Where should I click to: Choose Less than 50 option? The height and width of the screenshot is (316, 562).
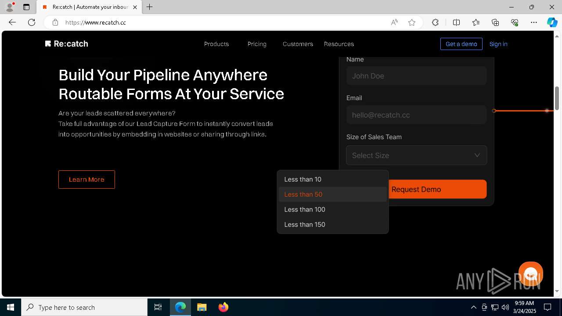point(333,194)
